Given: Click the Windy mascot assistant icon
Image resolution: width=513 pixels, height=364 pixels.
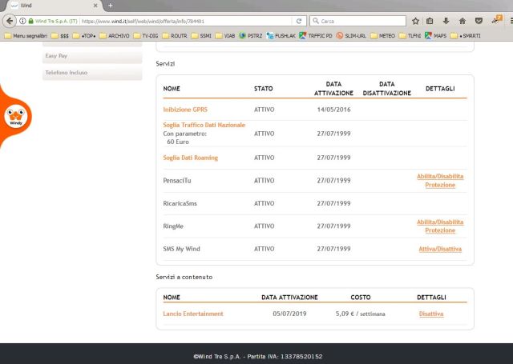Looking at the screenshot, I should point(16,116).
